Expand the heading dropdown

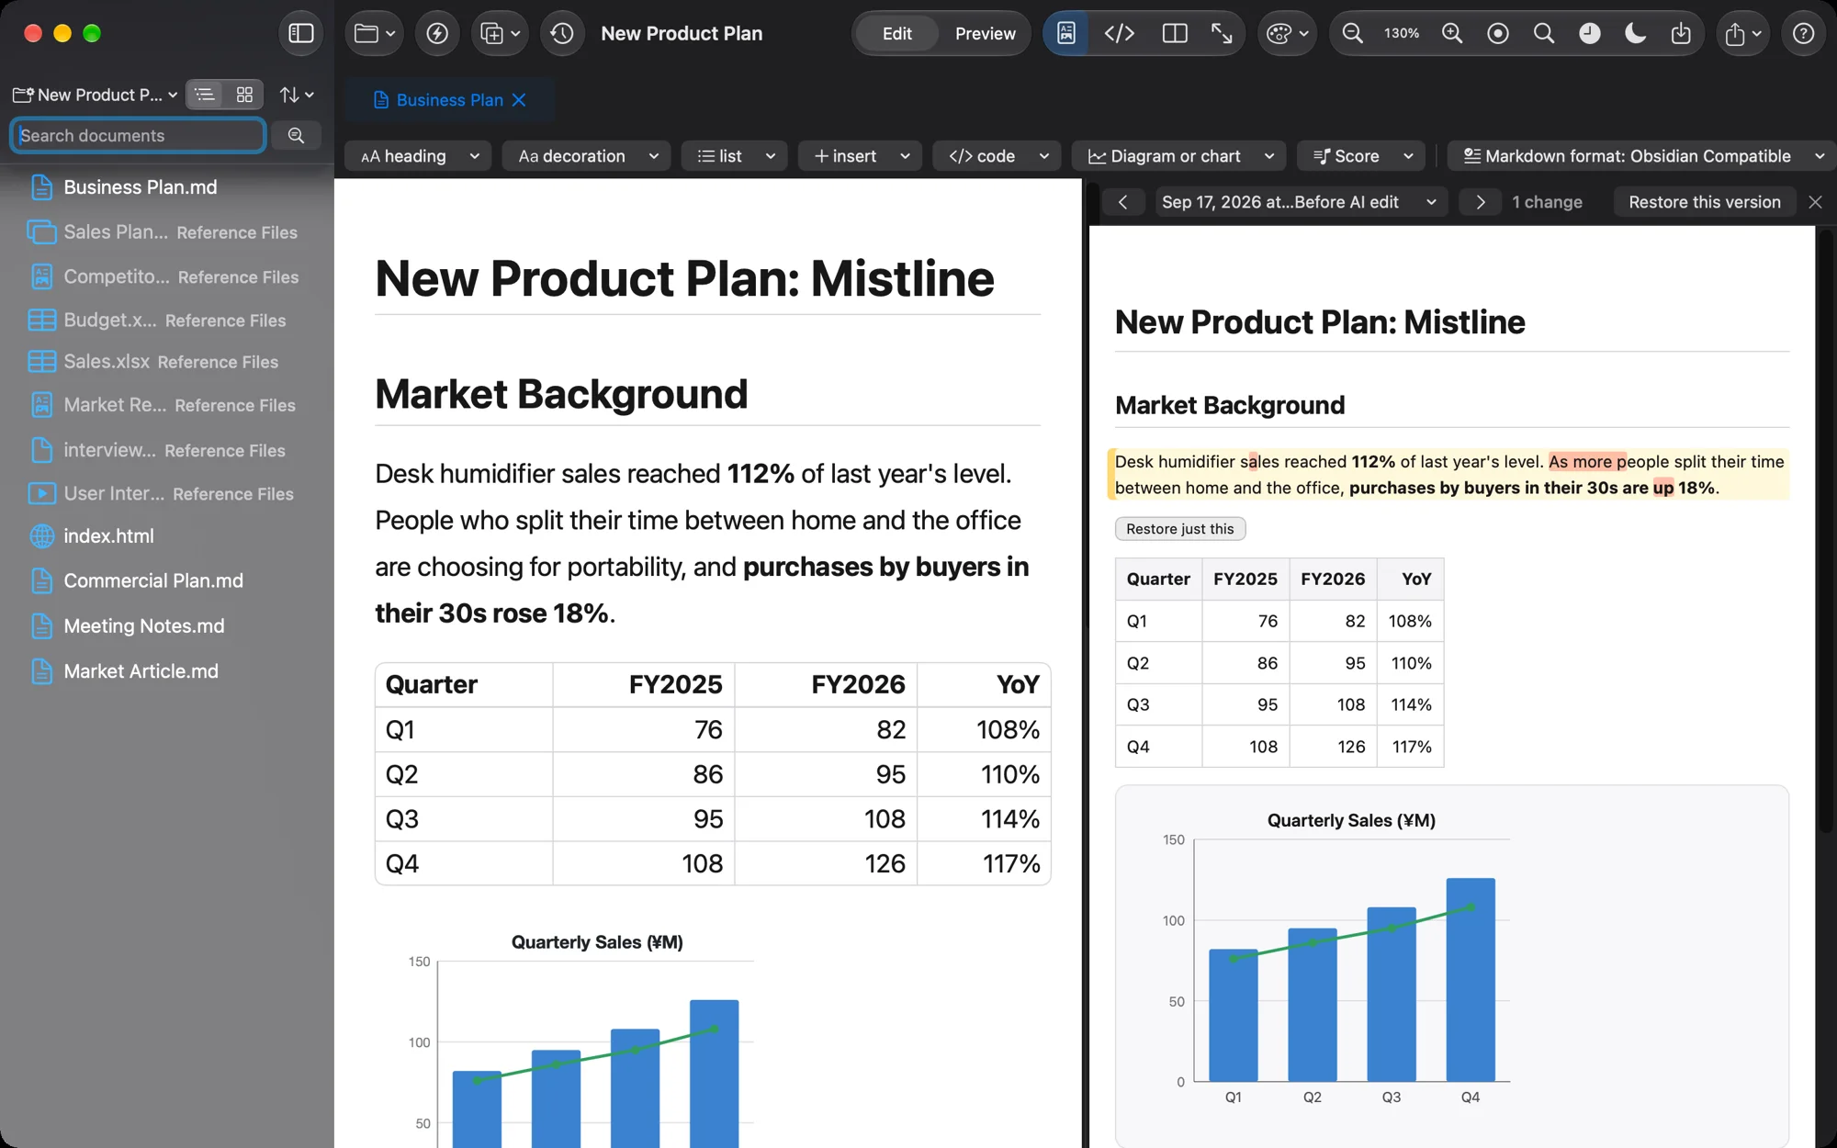tap(418, 156)
